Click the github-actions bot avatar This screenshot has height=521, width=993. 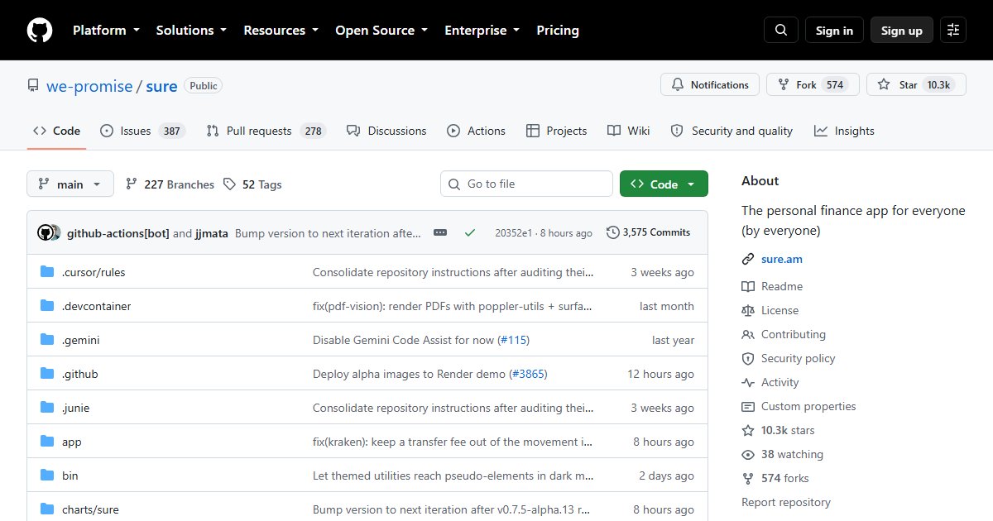[x=46, y=232]
